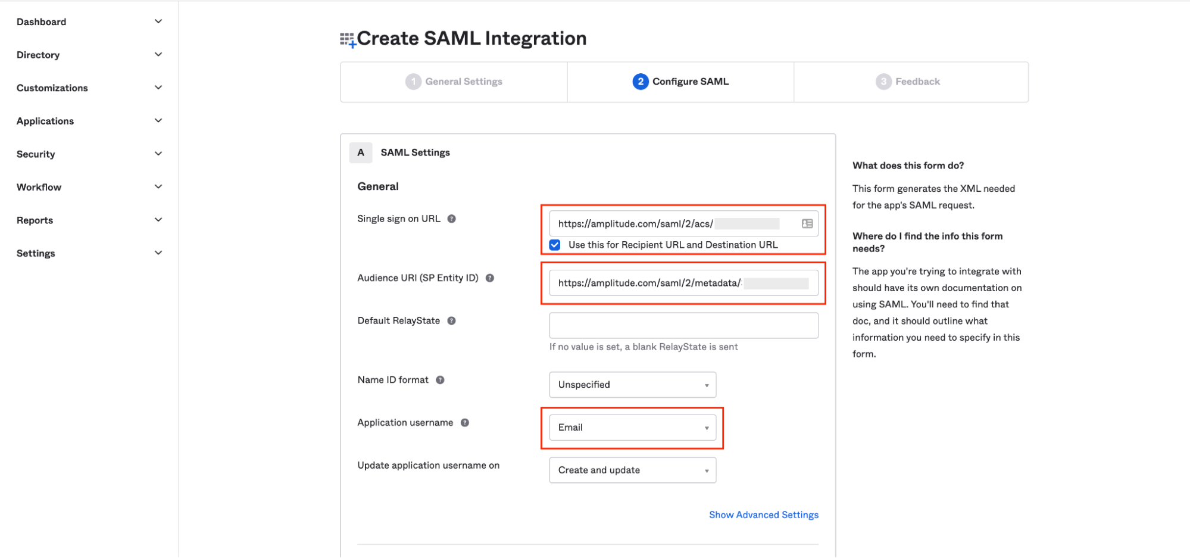Click into the Default RelayState input field
This screenshot has height=558, width=1190.
[683, 326]
